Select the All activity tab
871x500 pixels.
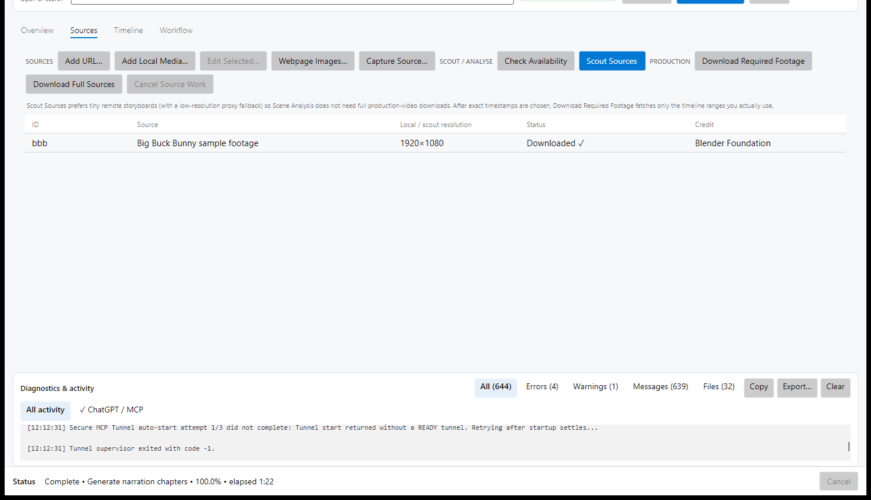45,410
